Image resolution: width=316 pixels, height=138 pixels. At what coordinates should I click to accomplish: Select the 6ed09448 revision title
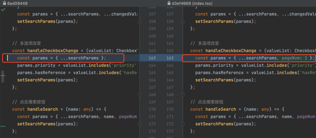point(17,3)
